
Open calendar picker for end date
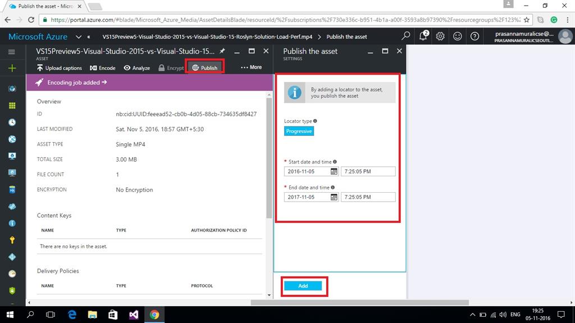(x=334, y=197)
